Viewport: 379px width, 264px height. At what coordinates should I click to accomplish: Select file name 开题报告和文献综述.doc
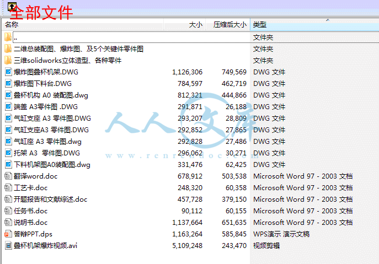pyautogui.click(x=51, y=200)
